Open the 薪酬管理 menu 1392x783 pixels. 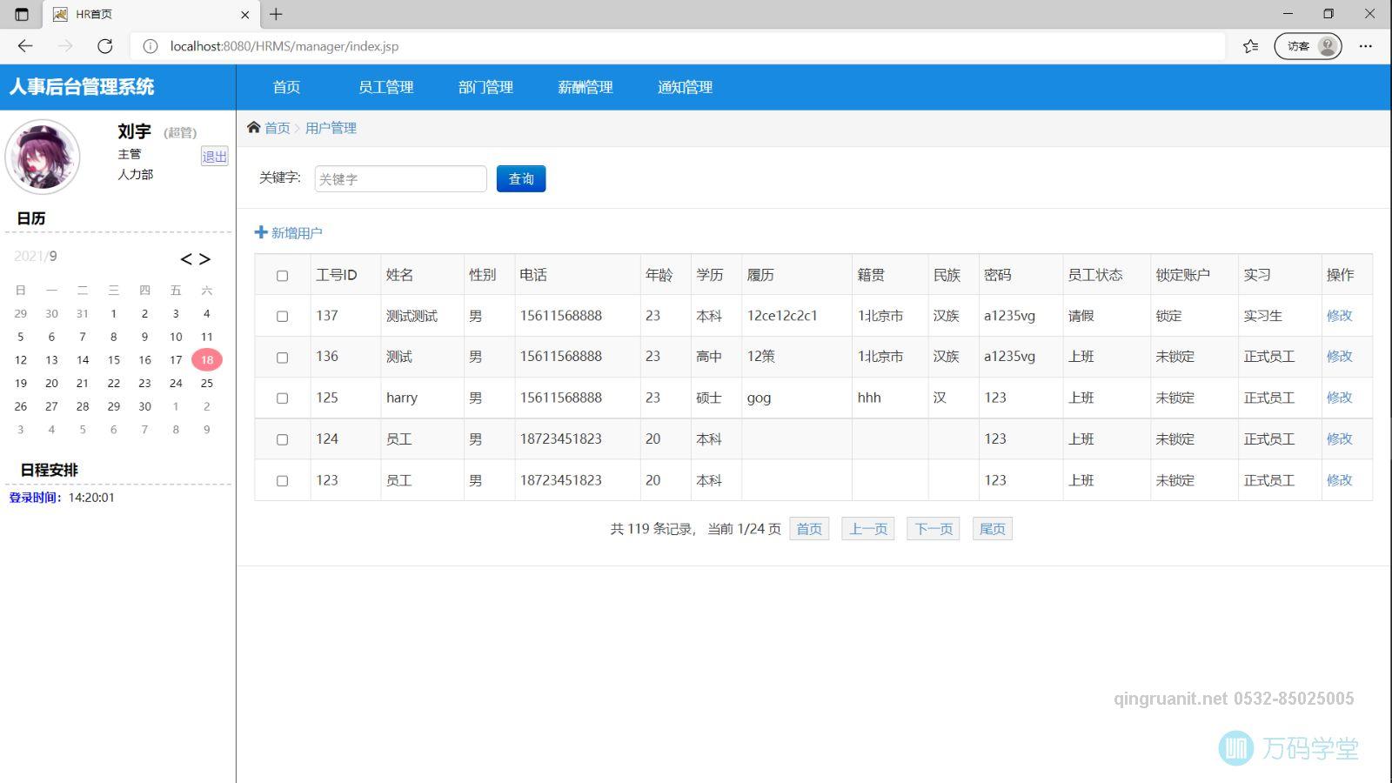(x=585, y=87)
